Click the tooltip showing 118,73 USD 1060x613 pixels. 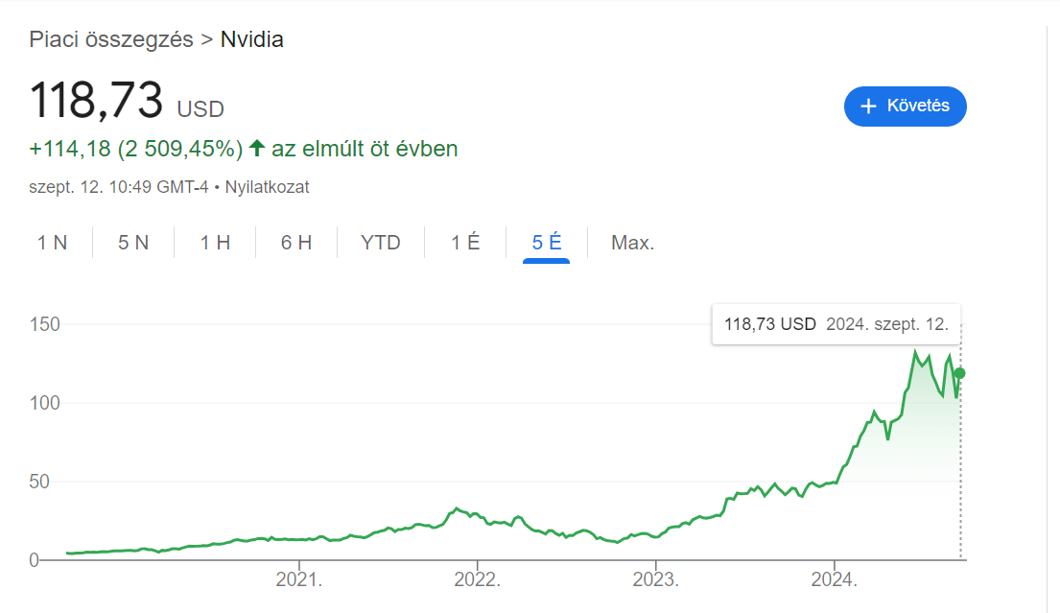(x=835, y=323)
